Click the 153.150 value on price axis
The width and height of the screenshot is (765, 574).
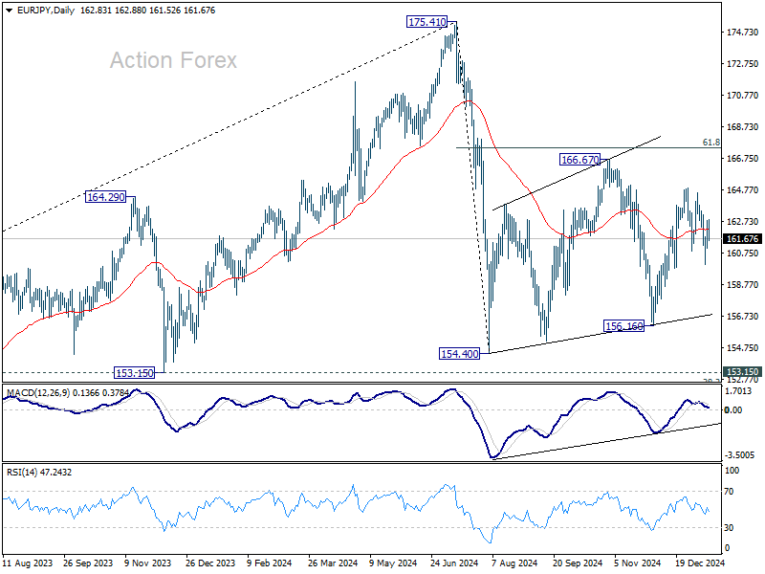742,371
